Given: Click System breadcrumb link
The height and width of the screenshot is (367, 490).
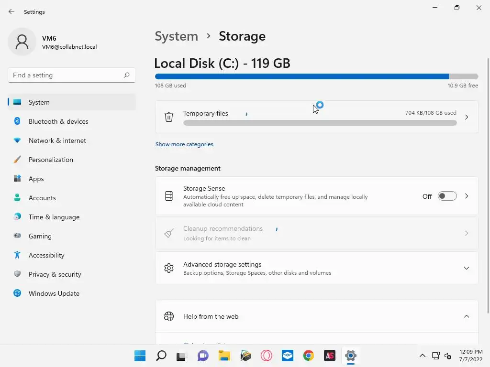Looking at the screenshot, I should pyautogui.click(x=176, y=36).
